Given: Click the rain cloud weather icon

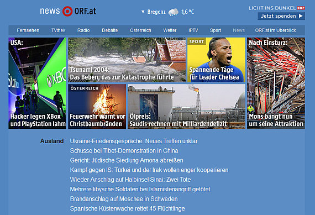Looking at the screenshot, I should click(x=173, y=12).
